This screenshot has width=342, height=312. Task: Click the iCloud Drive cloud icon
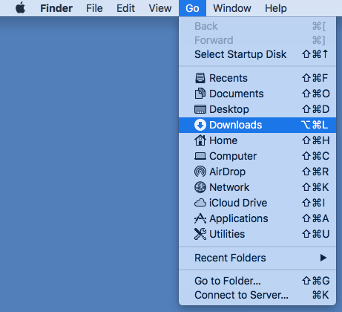[x=200, y=203]
